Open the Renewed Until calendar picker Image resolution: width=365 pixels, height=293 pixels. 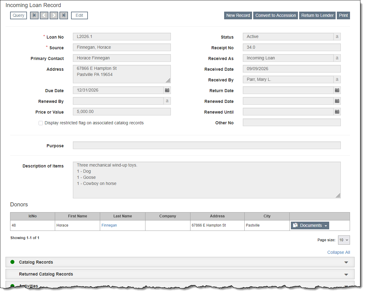[337, 112]
